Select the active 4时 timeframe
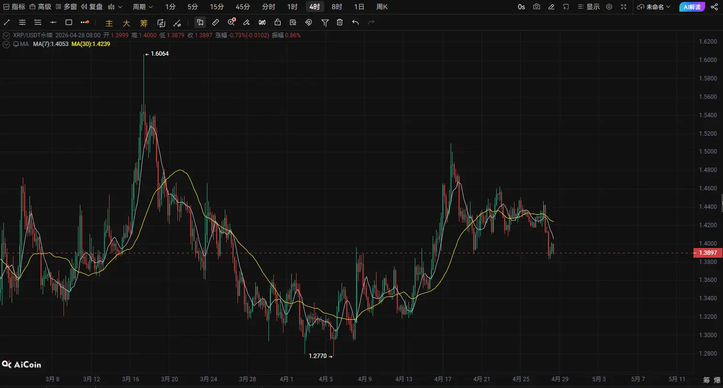Viewport: 723px width, 388px height. [x=314, y=7]
